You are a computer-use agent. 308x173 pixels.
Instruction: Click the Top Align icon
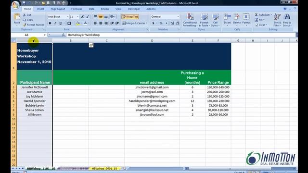coord(95,17)
